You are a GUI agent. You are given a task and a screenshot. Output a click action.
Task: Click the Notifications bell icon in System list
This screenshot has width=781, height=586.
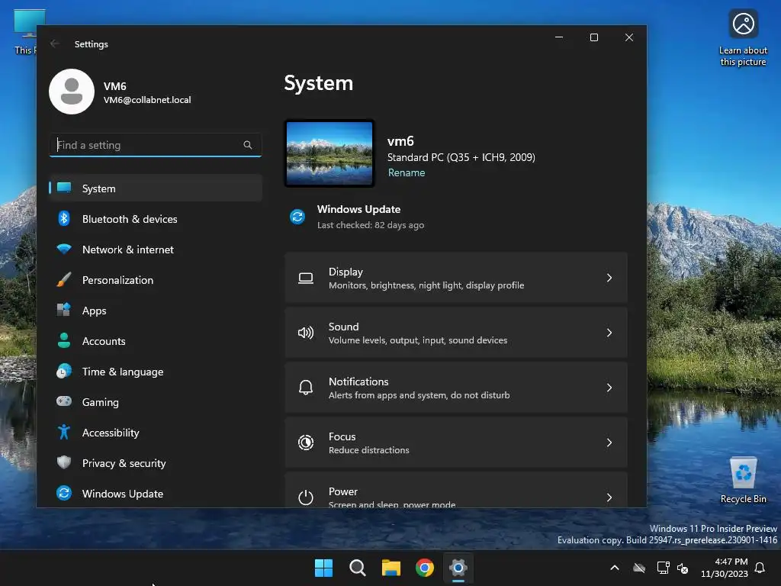[x=306, y=388]
